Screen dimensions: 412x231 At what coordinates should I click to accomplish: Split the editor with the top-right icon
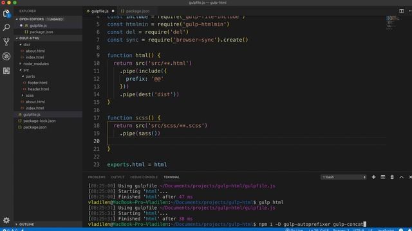[402, 11]
